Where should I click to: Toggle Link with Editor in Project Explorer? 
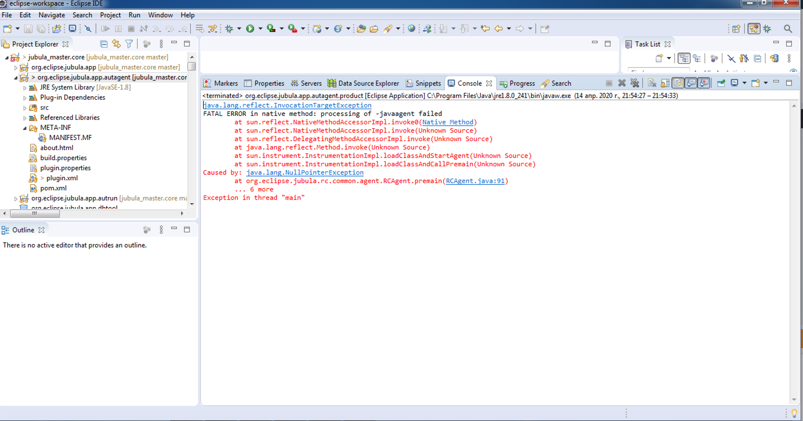[x=116, y=44]
